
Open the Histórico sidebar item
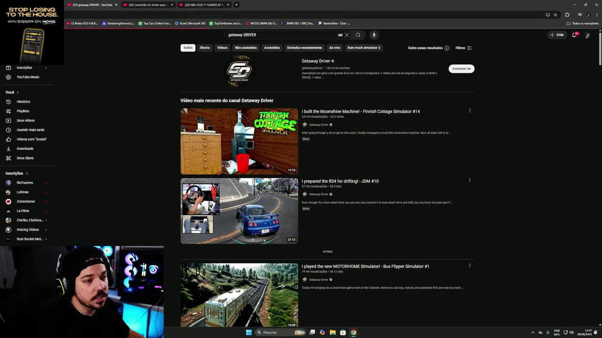24,102
